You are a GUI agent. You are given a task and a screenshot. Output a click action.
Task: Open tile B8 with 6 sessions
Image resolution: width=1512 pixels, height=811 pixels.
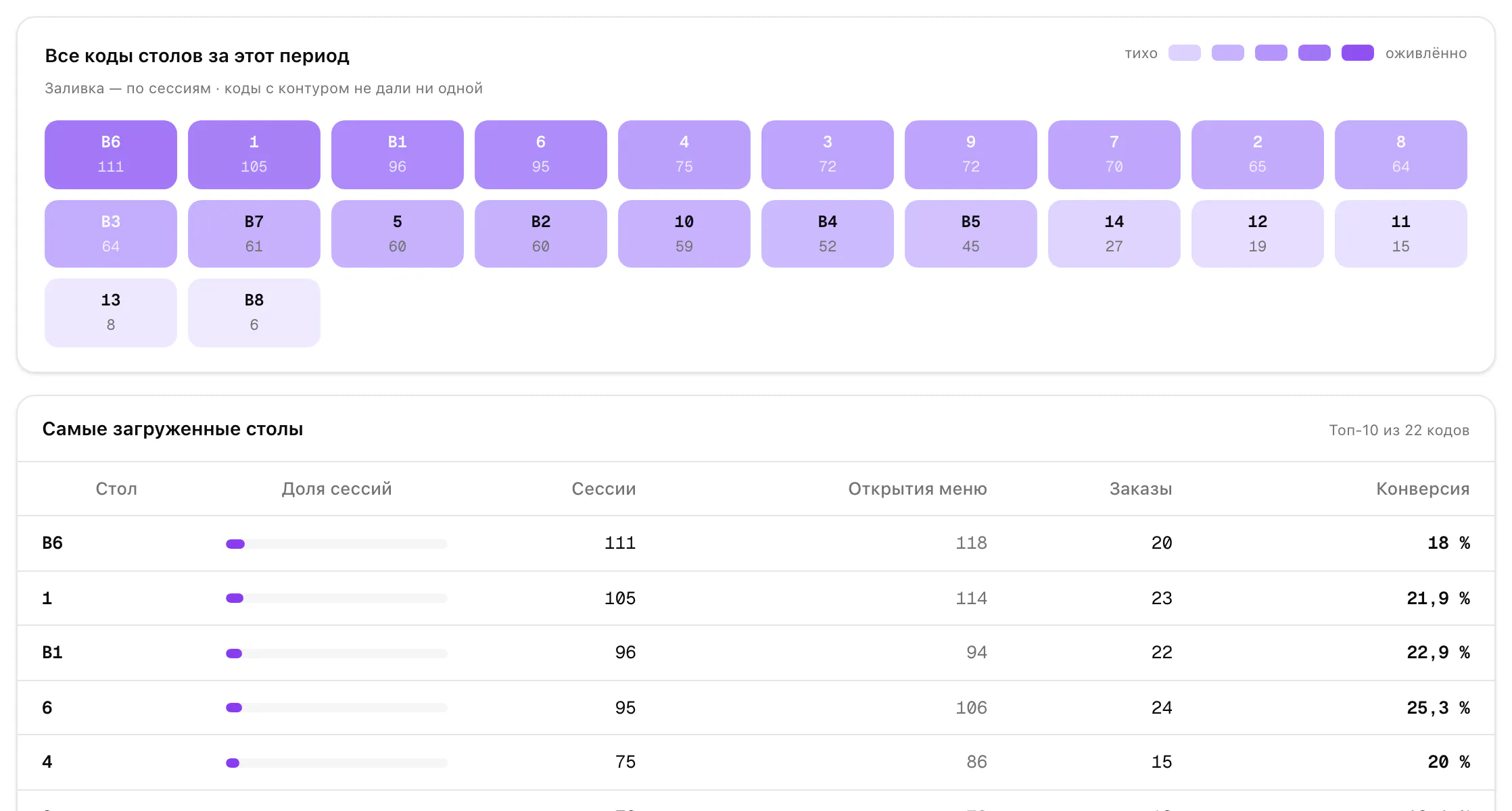(x=254, y=313)
